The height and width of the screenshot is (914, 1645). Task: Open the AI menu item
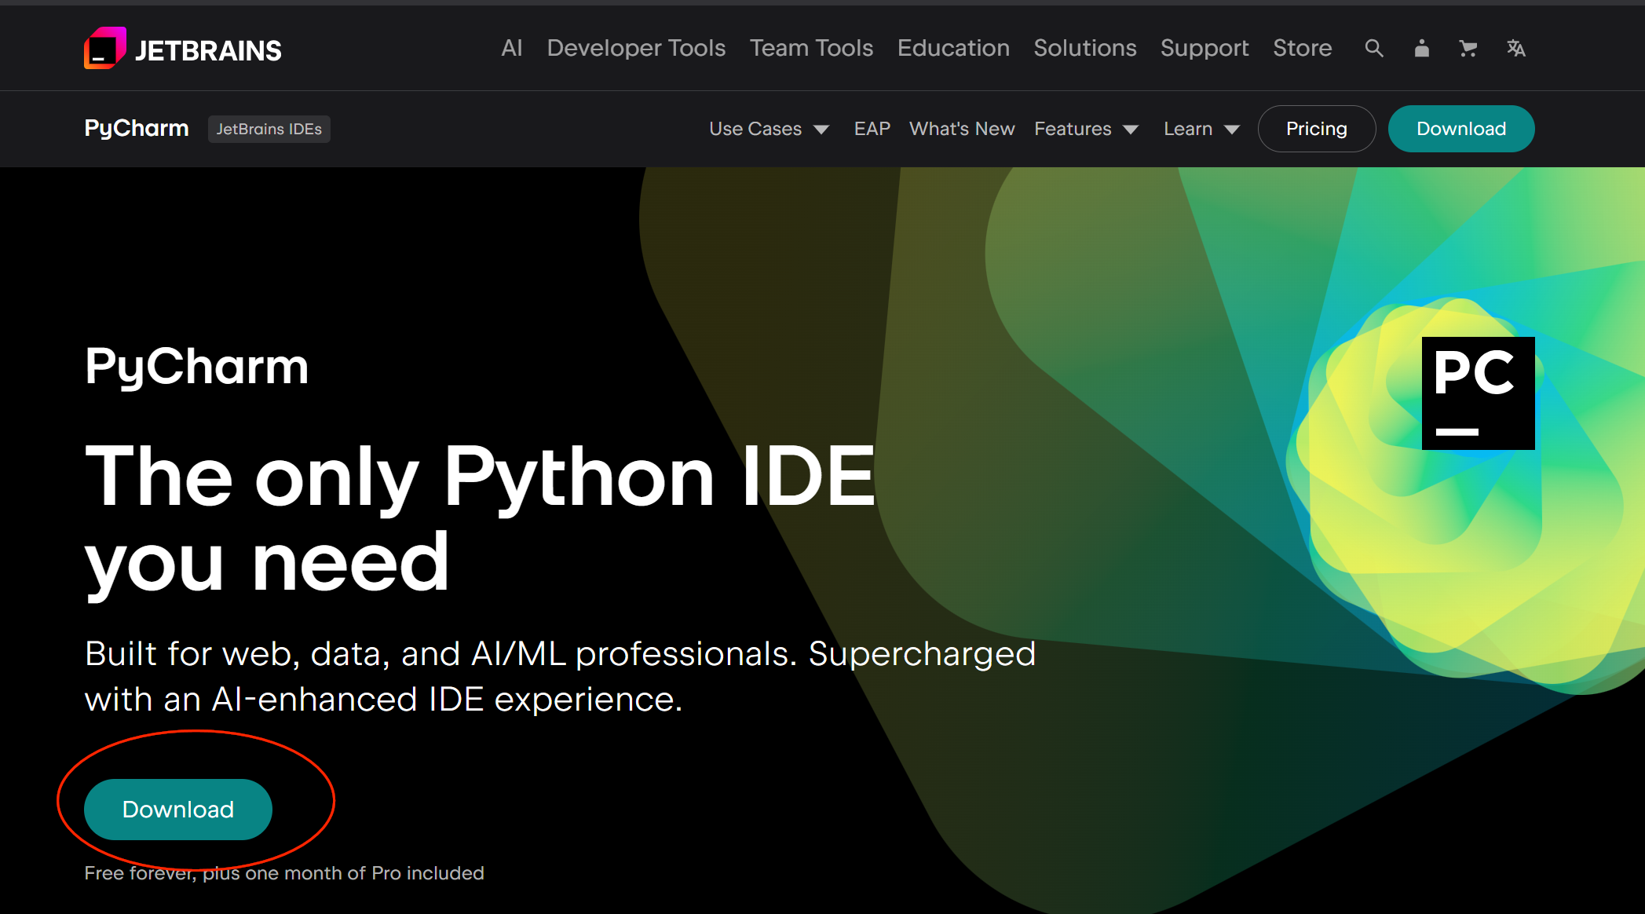[x=511, y=49]
